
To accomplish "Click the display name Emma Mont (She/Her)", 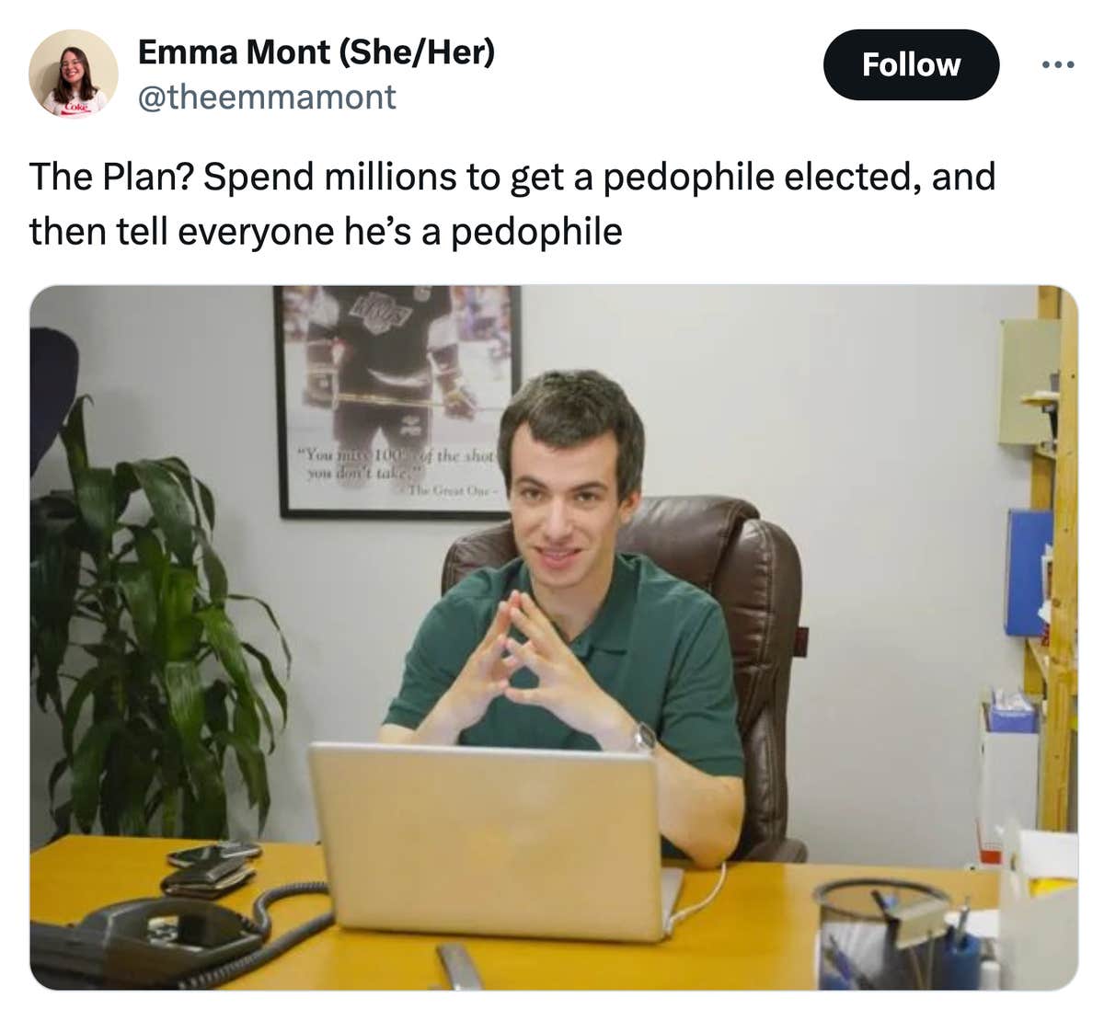I will tap(316, 52).
